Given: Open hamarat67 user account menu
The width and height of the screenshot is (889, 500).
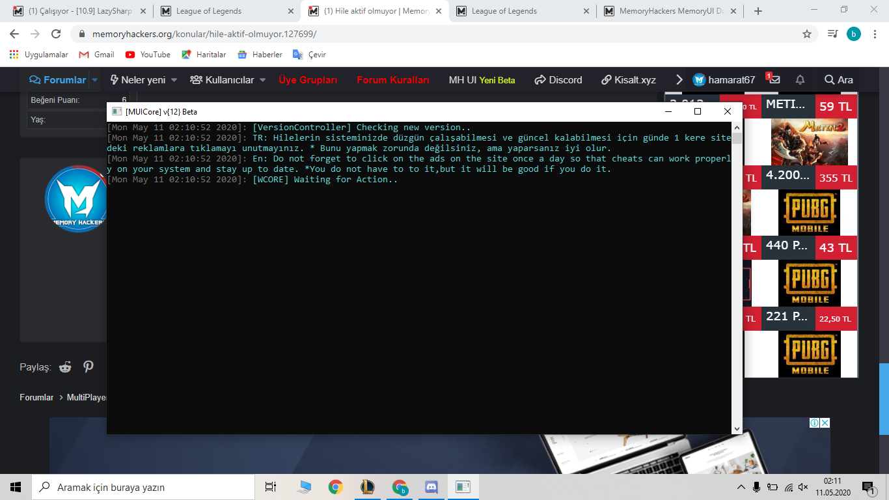Looking at the screenshot, I should [x=724, y=80].
